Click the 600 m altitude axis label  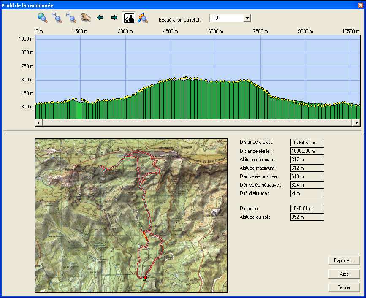pos(27,80)
